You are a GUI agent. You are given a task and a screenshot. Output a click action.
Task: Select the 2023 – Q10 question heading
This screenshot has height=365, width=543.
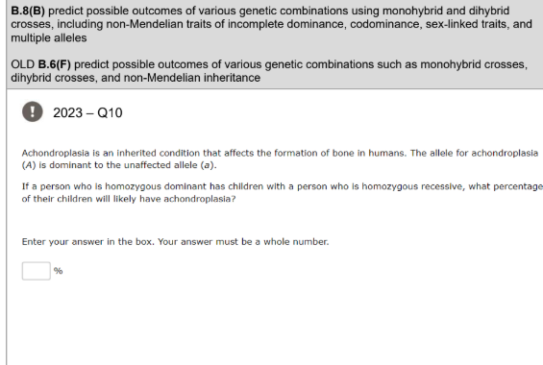pos(87,112)
